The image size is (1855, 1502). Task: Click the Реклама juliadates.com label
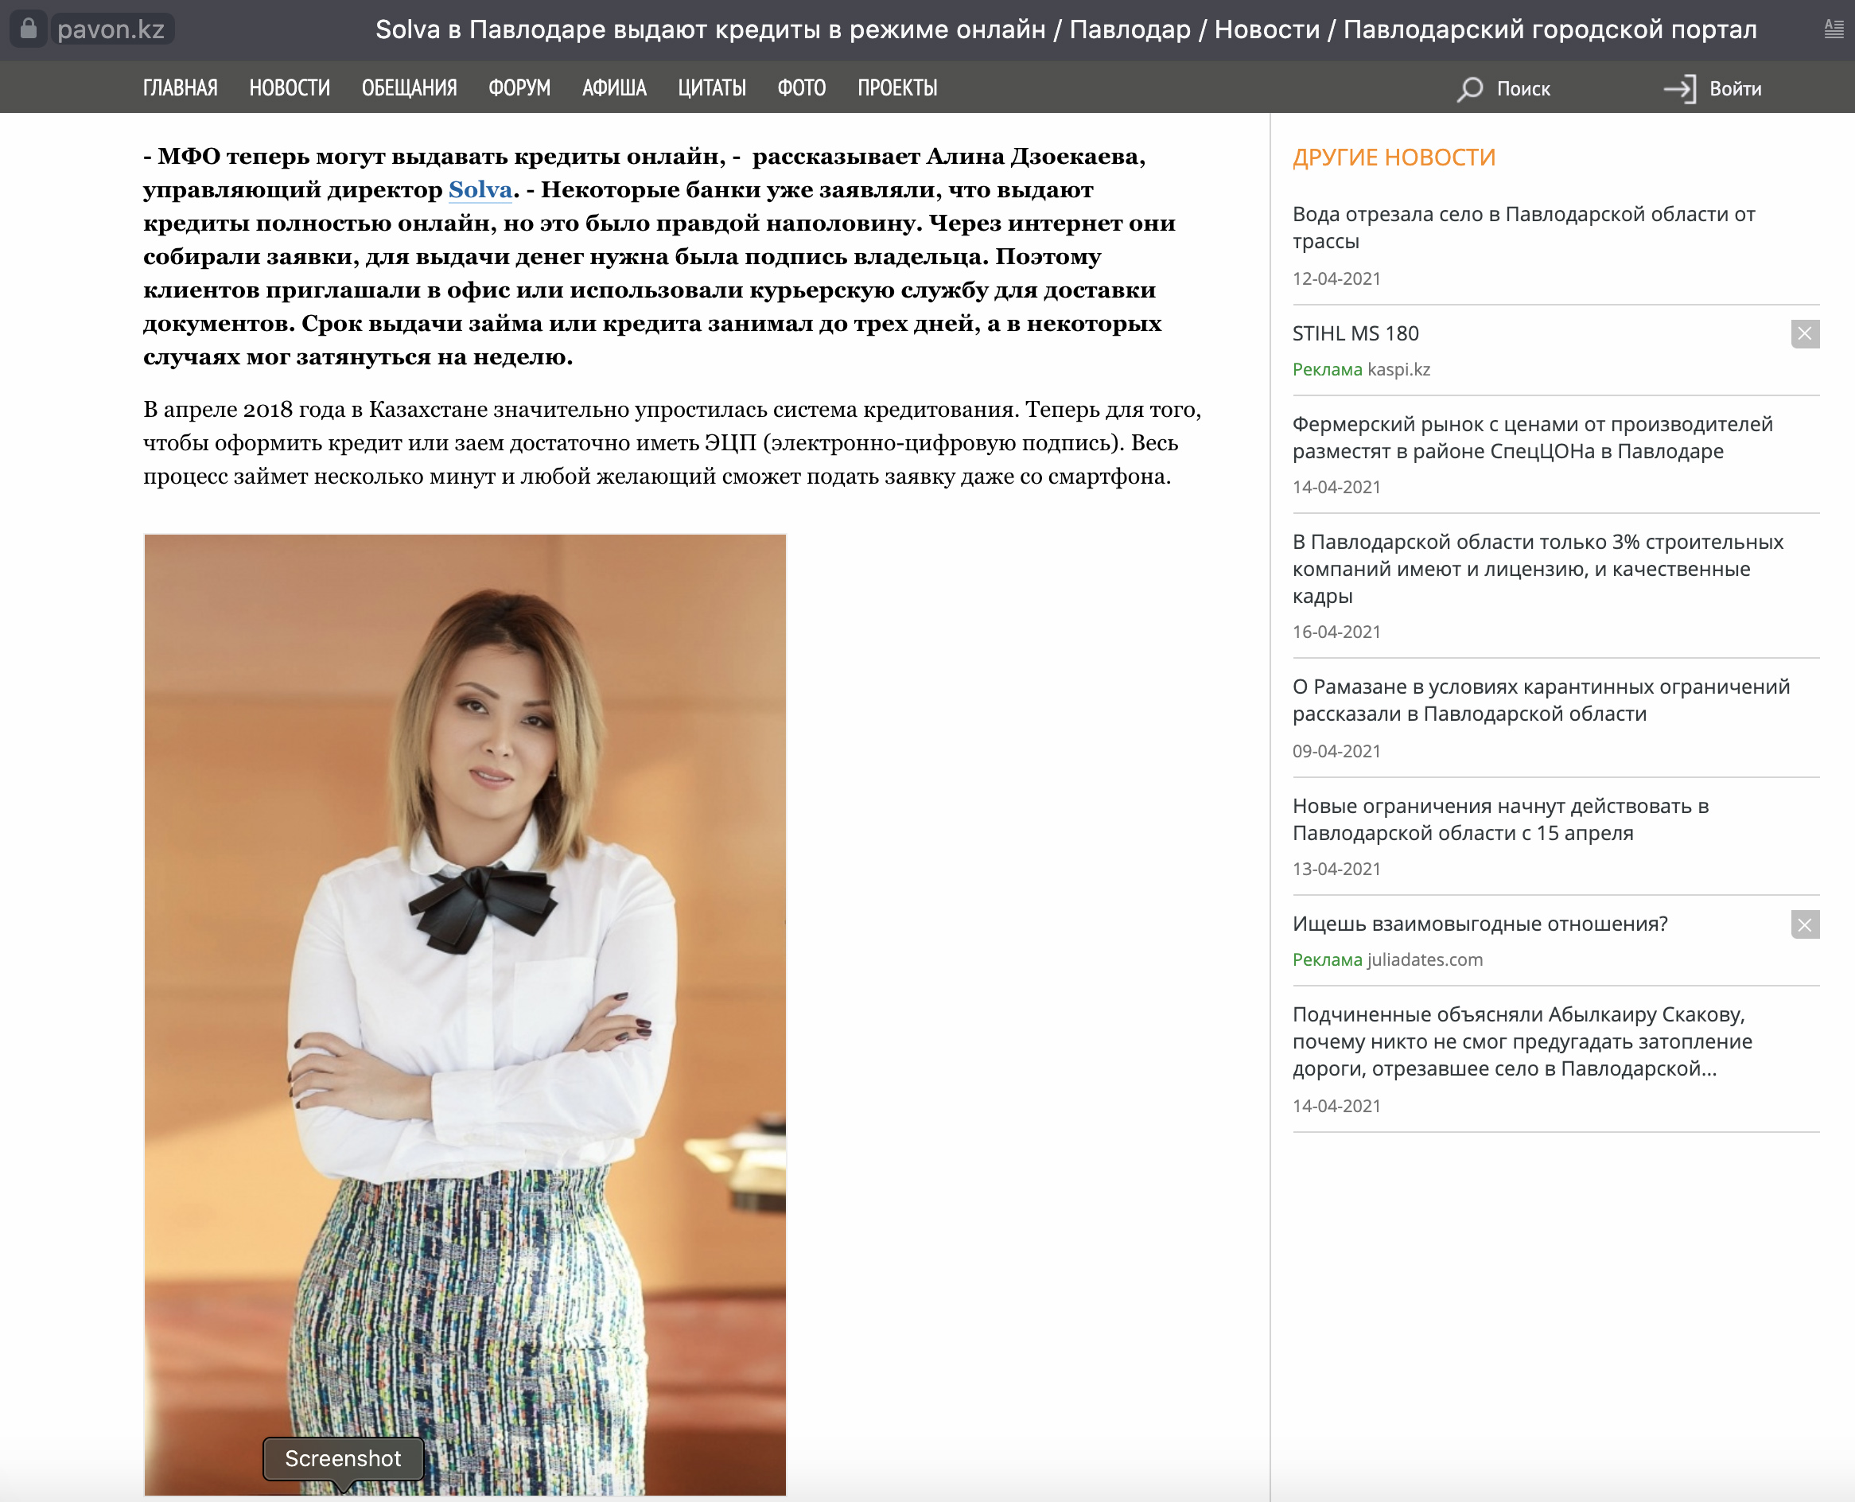click(1387, 960)
